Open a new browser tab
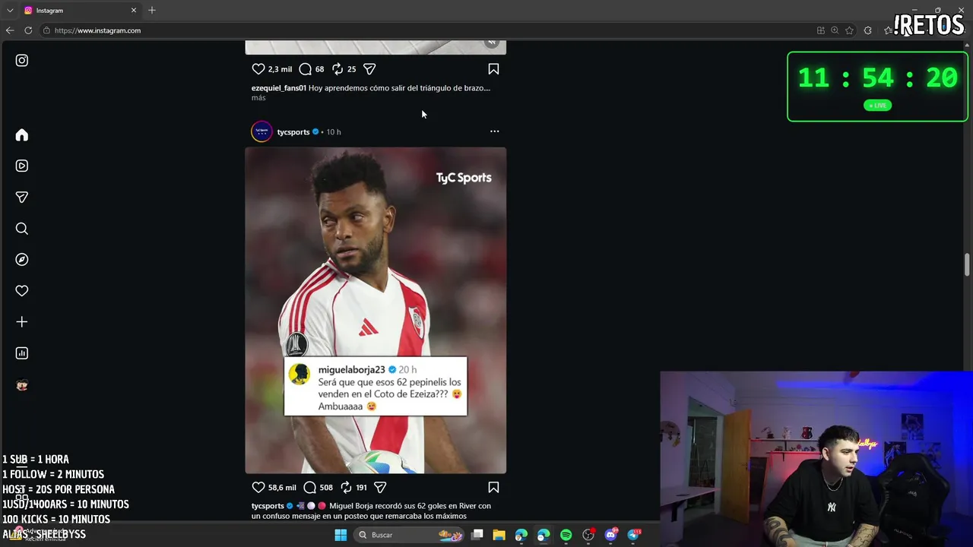Viewport: 973px width, 547px height. click(152, 10)
